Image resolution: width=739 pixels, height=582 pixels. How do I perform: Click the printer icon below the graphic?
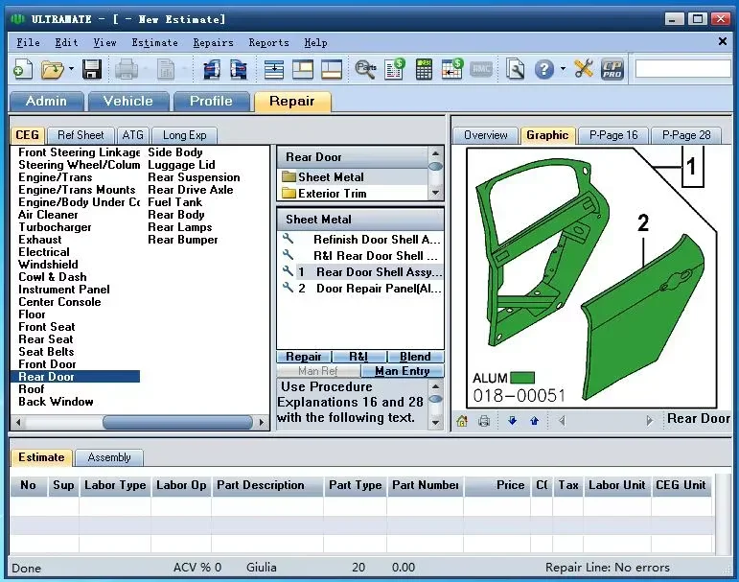pos(484,420)
